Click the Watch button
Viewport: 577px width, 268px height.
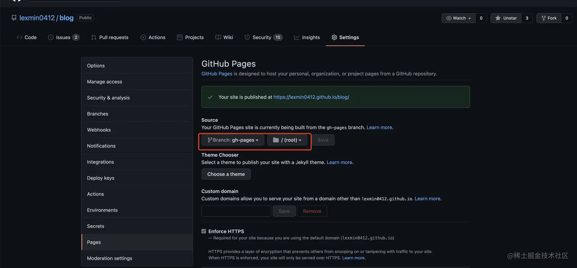[x=459, y=18]
